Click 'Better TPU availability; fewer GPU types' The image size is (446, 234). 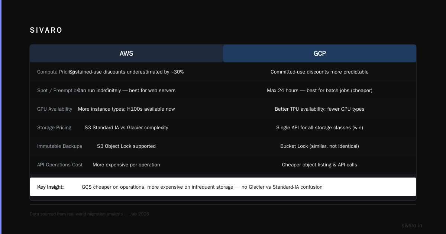click(320, 109)
